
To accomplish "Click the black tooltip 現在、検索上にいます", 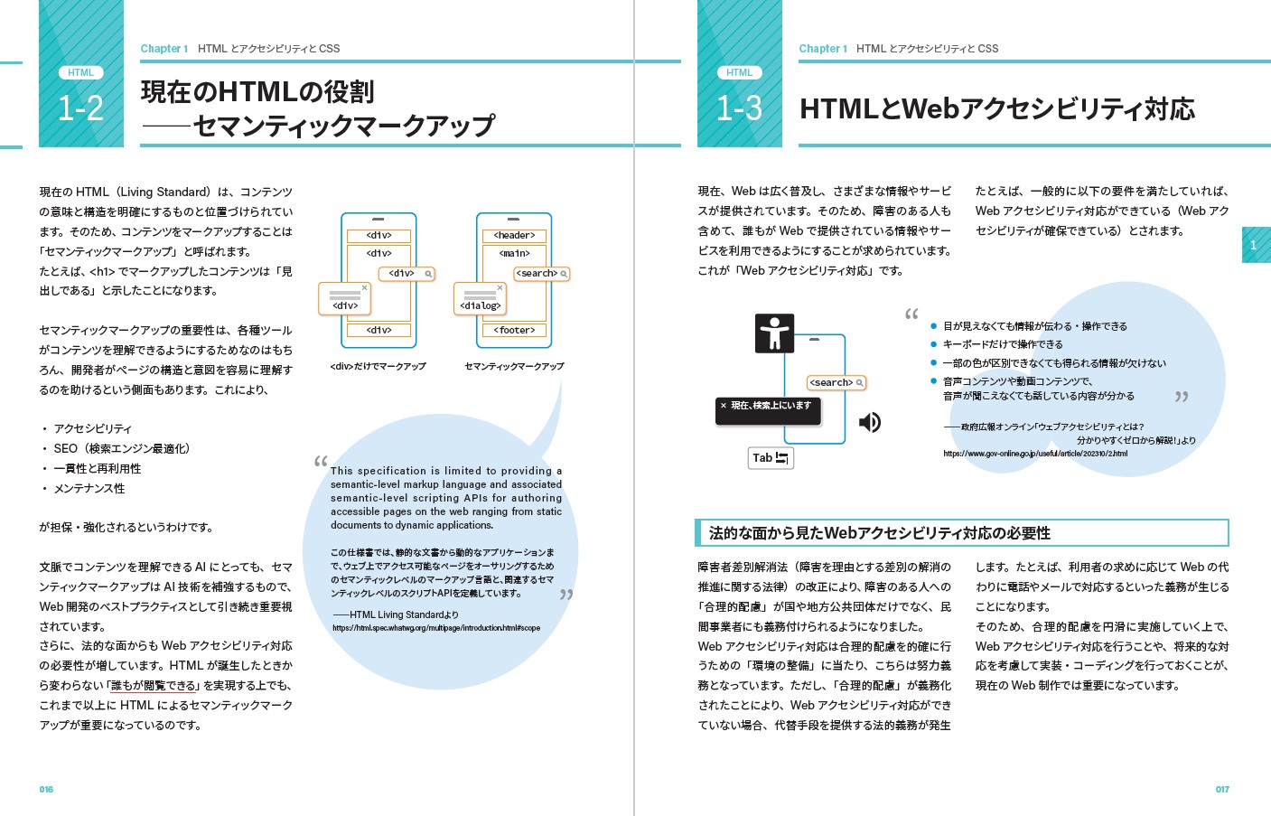I will pos(769,411).
